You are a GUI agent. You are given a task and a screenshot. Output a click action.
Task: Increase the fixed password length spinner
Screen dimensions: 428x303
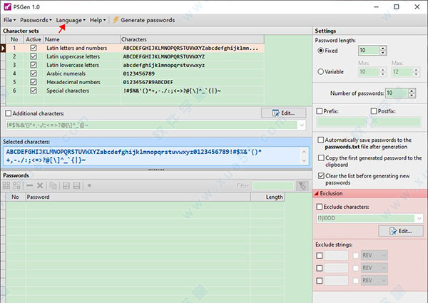pos(383,48)
